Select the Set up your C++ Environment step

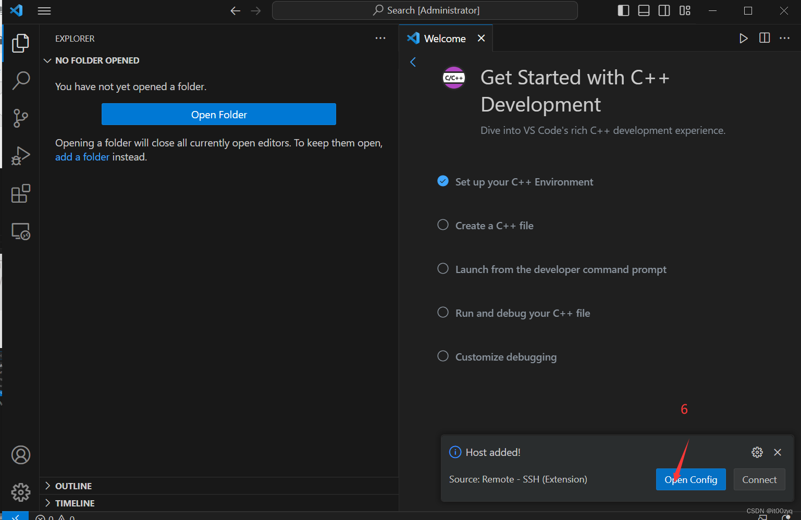coord(524,182)
